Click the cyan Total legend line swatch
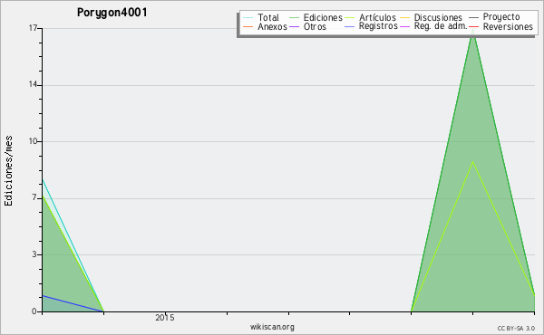544x335 pixels. click(248, 17)
